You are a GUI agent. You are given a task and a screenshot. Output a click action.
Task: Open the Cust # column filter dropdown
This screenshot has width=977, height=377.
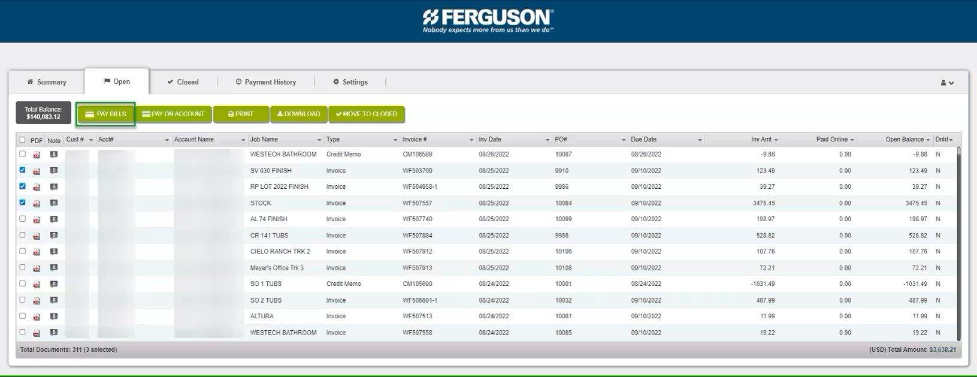click(x=91, y=140)
